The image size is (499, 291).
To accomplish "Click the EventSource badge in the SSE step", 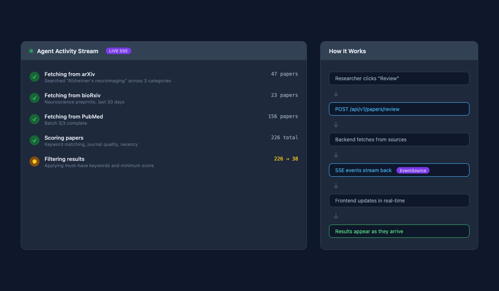I will pyautogui.click(x=413, y=170).
